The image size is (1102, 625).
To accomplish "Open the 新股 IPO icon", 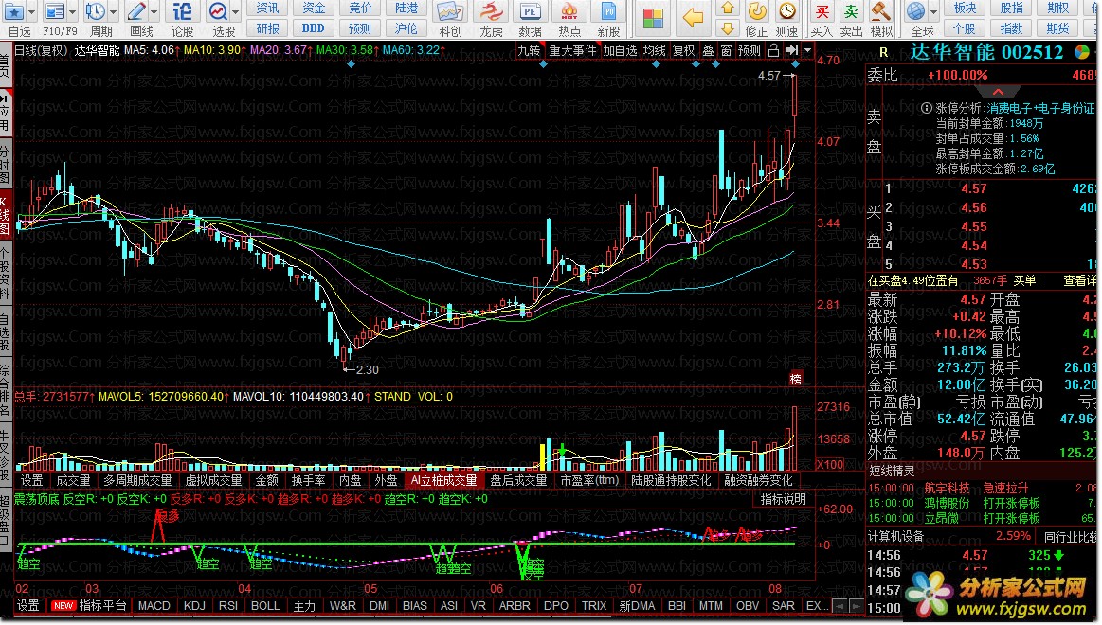I will click(608, 12).
